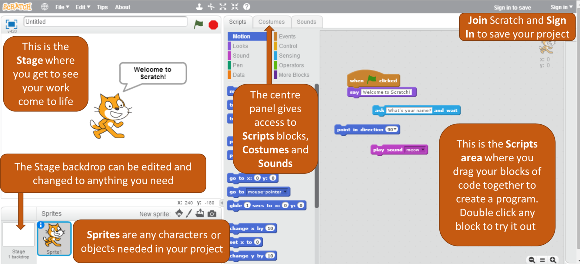Select the Delete scissors tool

[x=211, y=7]
